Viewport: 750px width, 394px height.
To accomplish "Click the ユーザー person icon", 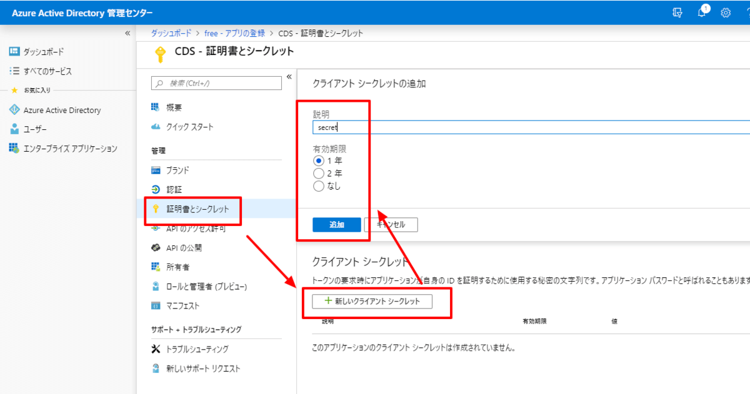I will pyautogui.click(x=14, y=129).
